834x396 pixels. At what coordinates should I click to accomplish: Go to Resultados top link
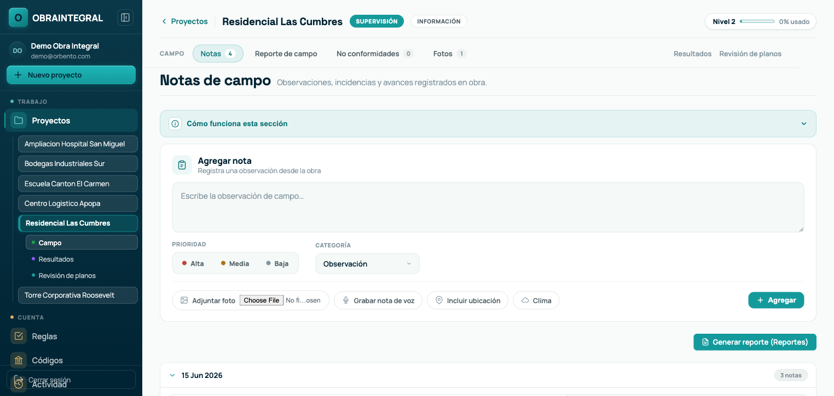click(x=692, y=54)
